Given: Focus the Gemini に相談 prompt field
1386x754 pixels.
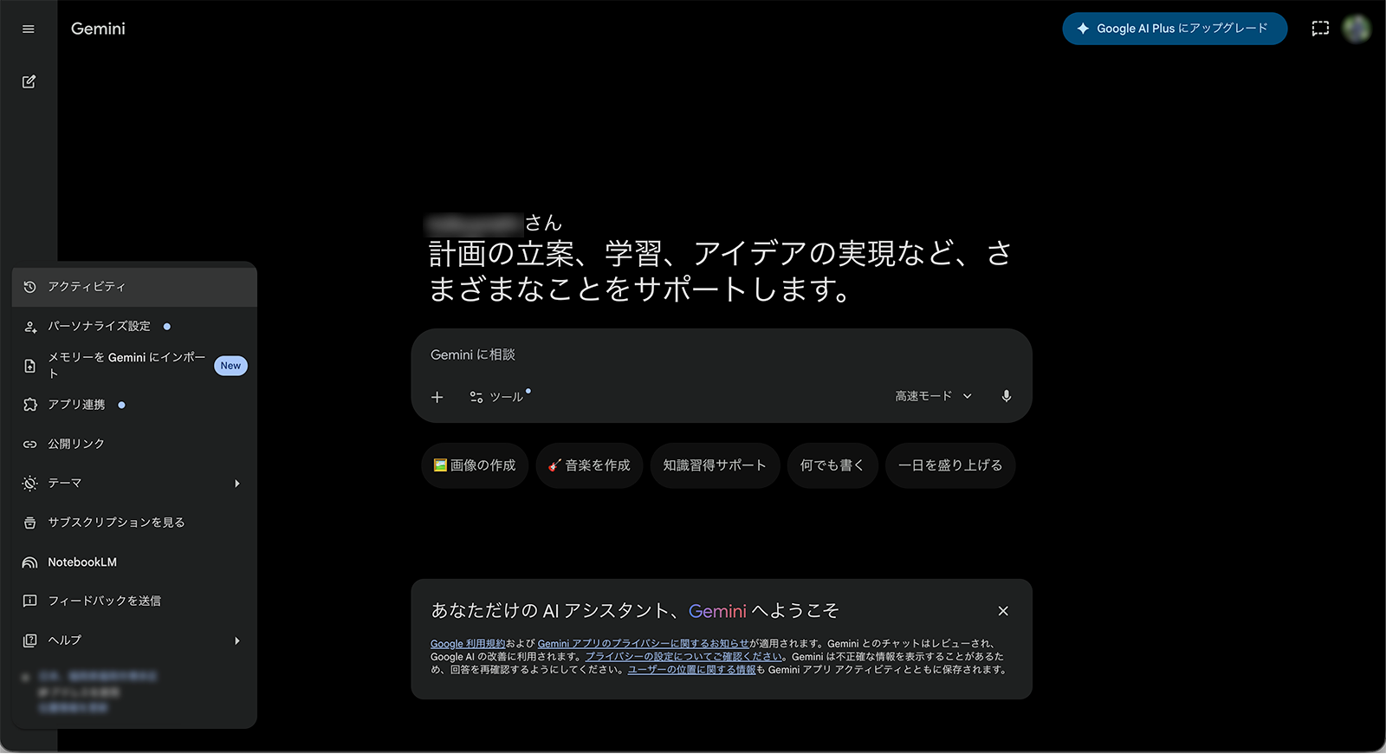Looking at the screenshot, I should 722,355.
